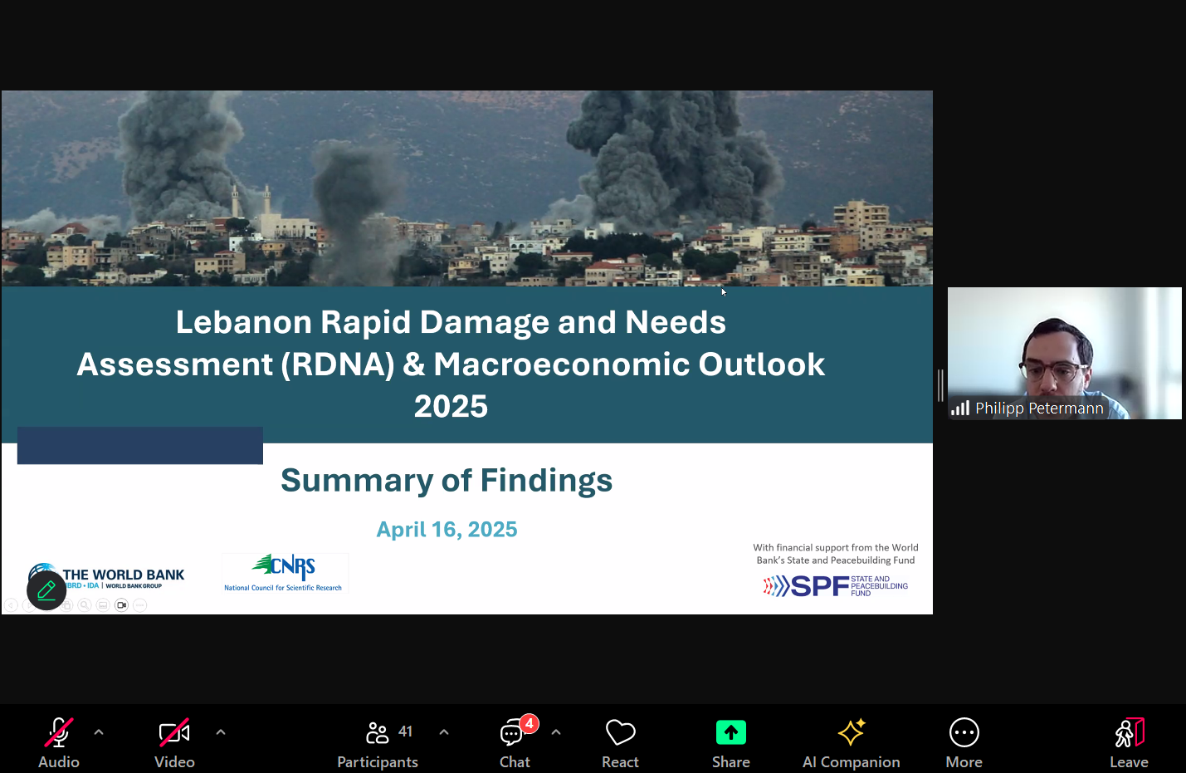This screenshot has width=1186, height=773.
Task: Click the SPF State and Peacebuilding Fund logo
Action: coord(836,585)
